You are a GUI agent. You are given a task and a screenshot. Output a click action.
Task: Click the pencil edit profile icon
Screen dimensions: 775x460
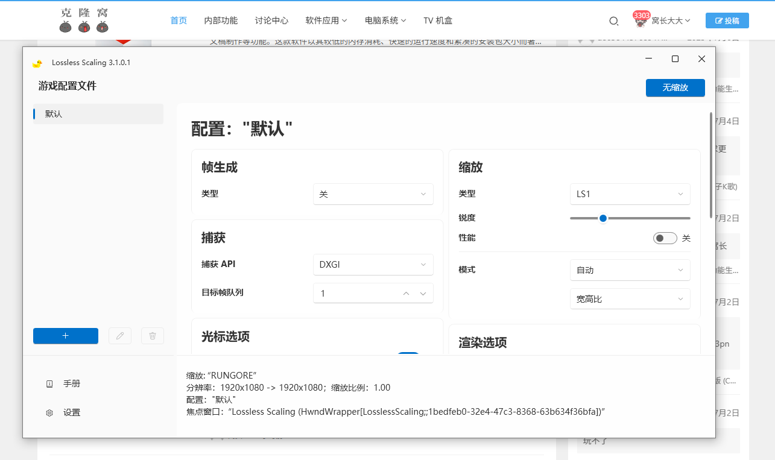coord(120,336)
